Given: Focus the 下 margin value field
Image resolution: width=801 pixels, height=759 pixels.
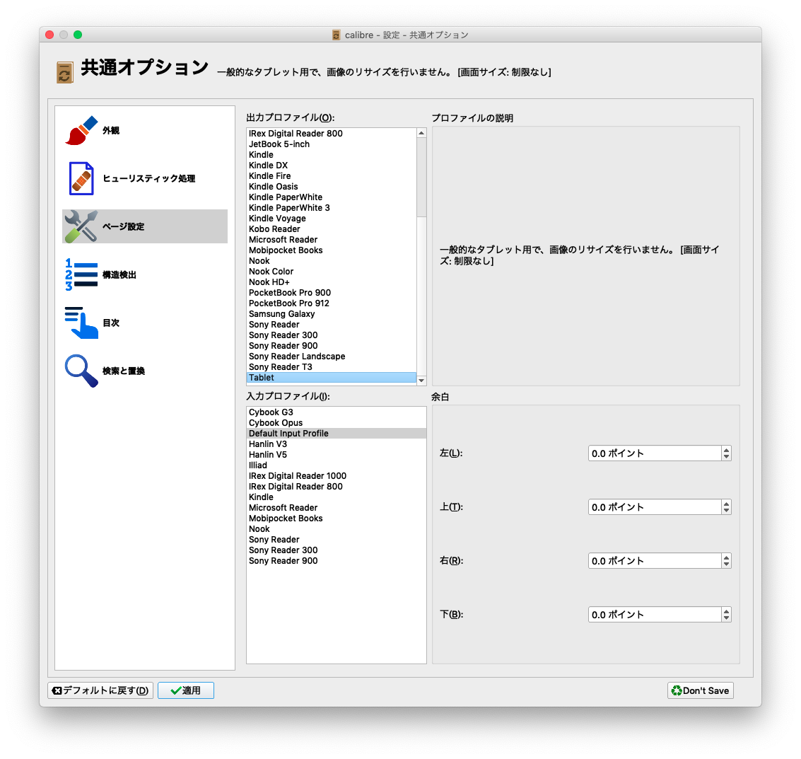Looking at the screenshot, I should pyautogui.click(x=655, y=615).
